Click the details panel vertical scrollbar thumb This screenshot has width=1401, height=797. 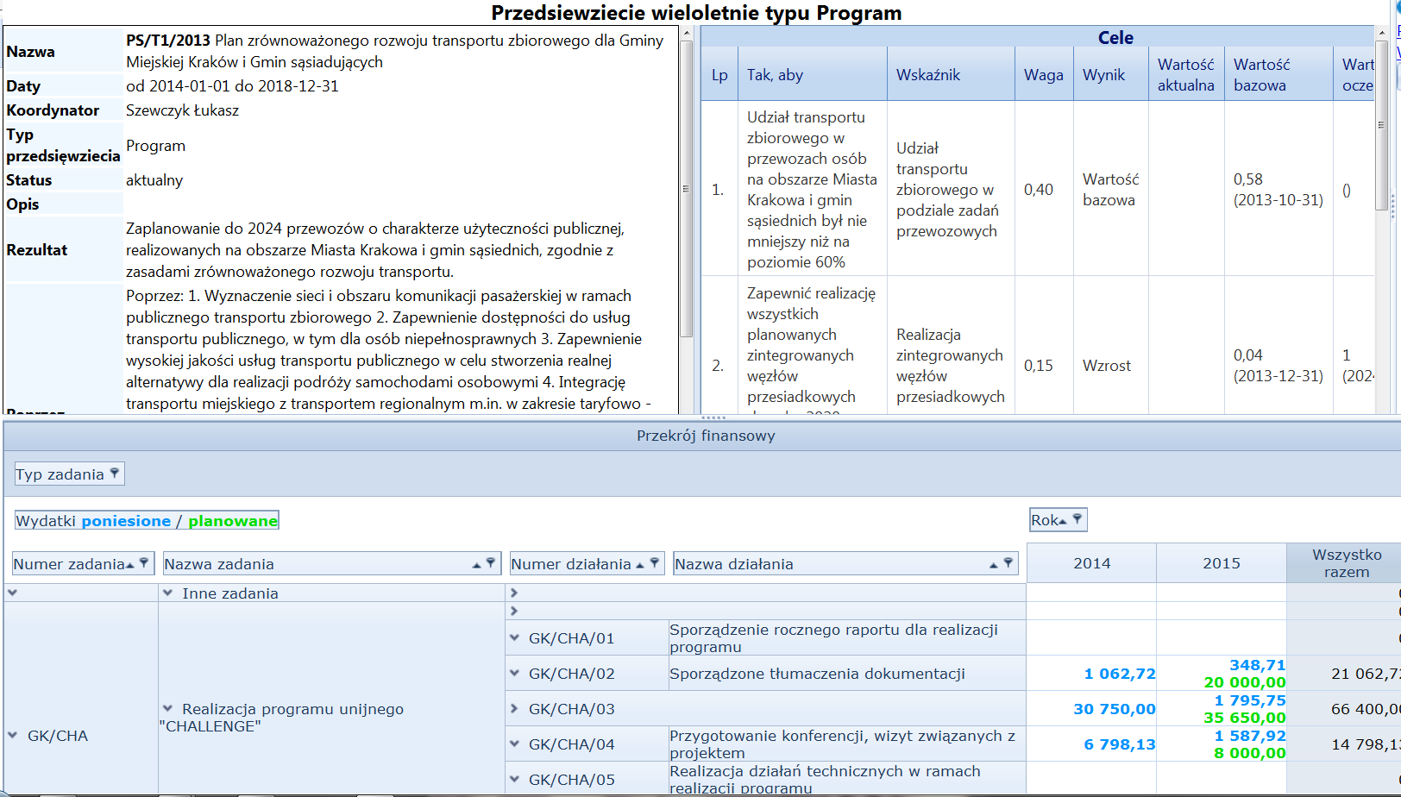point(687,189)
